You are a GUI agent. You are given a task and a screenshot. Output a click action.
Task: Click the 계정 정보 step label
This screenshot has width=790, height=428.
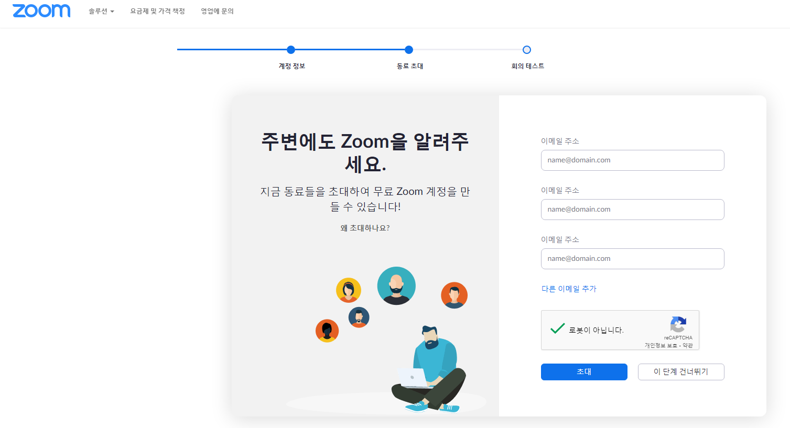(292, 66)
